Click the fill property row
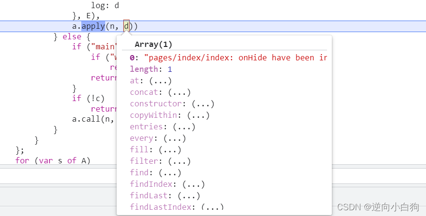Image resolution: width=426 pixels, height=216 pixels. (155, 149)
